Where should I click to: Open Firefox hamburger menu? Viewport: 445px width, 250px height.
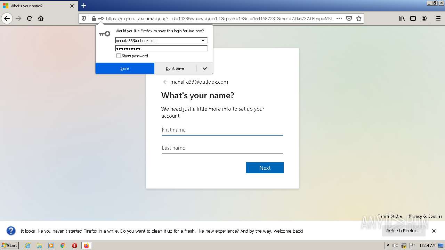coord(438,18)
